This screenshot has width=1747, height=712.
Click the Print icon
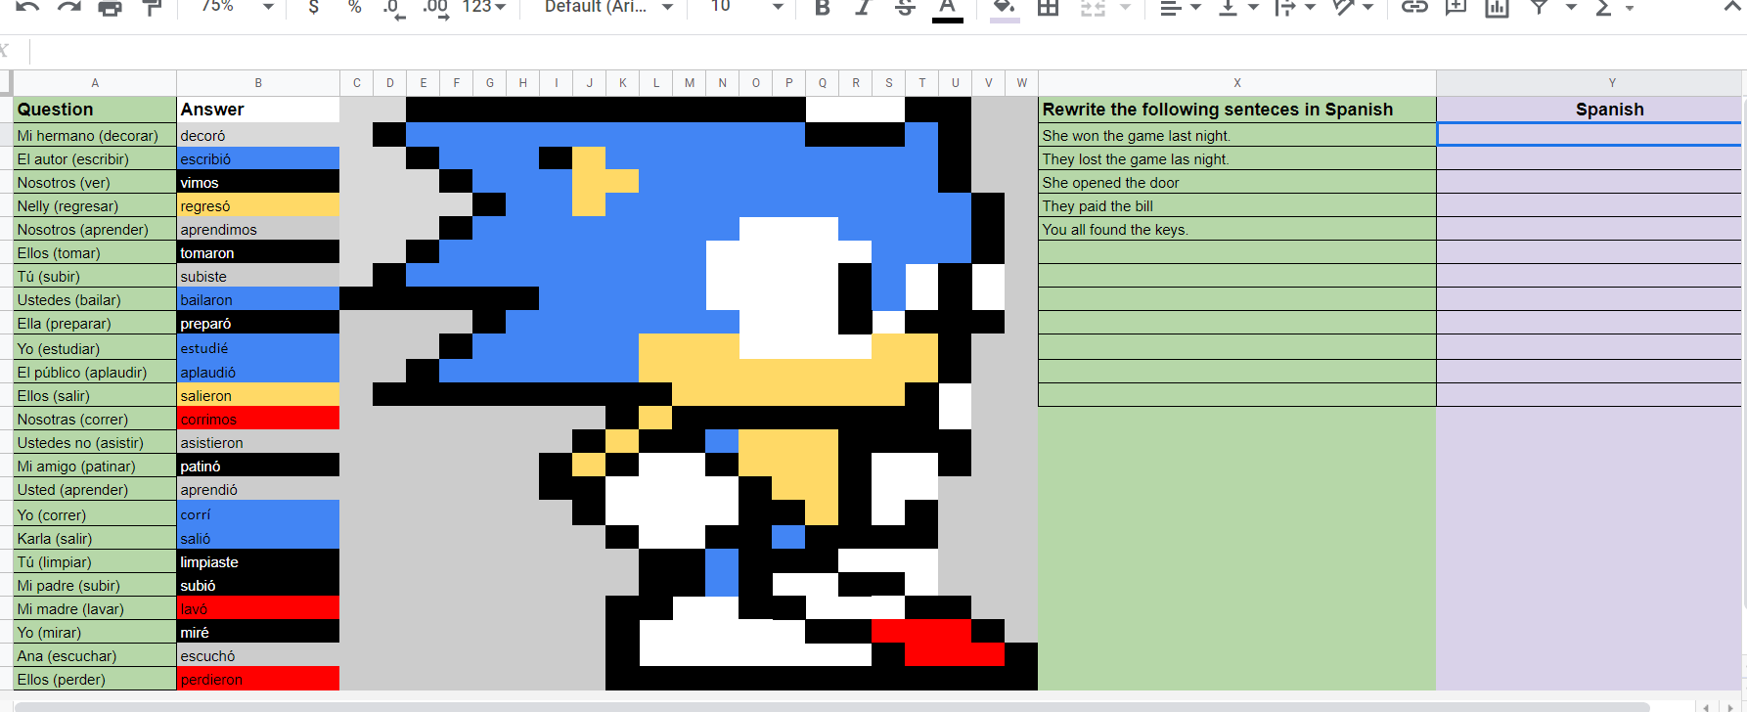pos(111,7)
